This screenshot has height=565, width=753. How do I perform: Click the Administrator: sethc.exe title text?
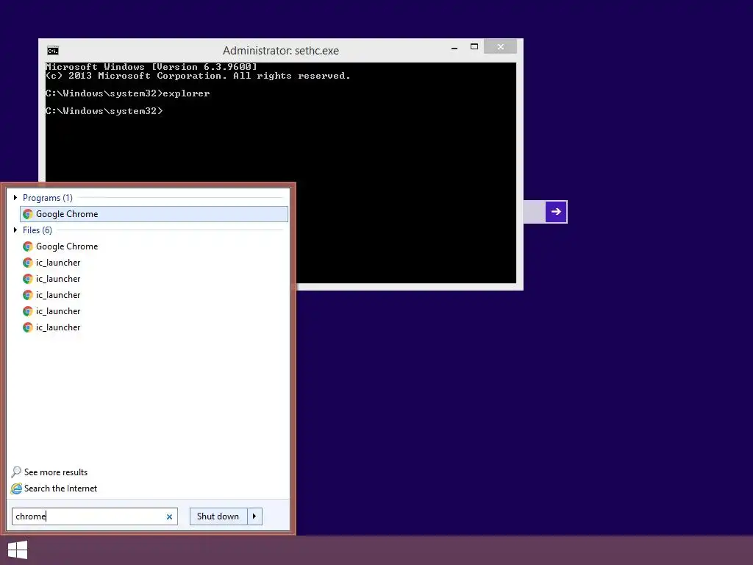[281, 51]
